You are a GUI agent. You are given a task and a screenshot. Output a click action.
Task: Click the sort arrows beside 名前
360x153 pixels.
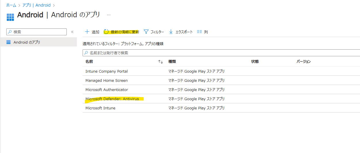tap(161, 62)
